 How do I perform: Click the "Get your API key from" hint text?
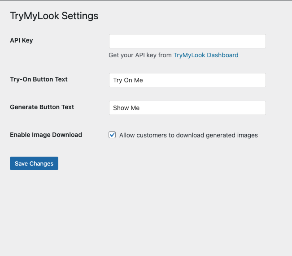[x=140, y=55]
